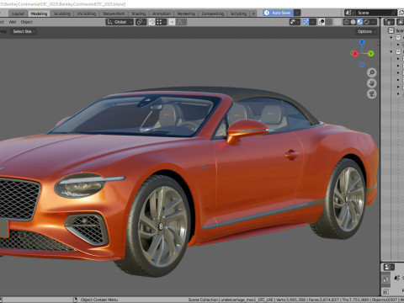Open gizmo settings dropdown arrow
The width and height of the screenshot is (404, 303).
coord(313,22)
